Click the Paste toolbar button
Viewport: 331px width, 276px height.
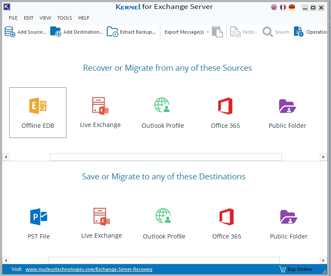coord(244,32)
